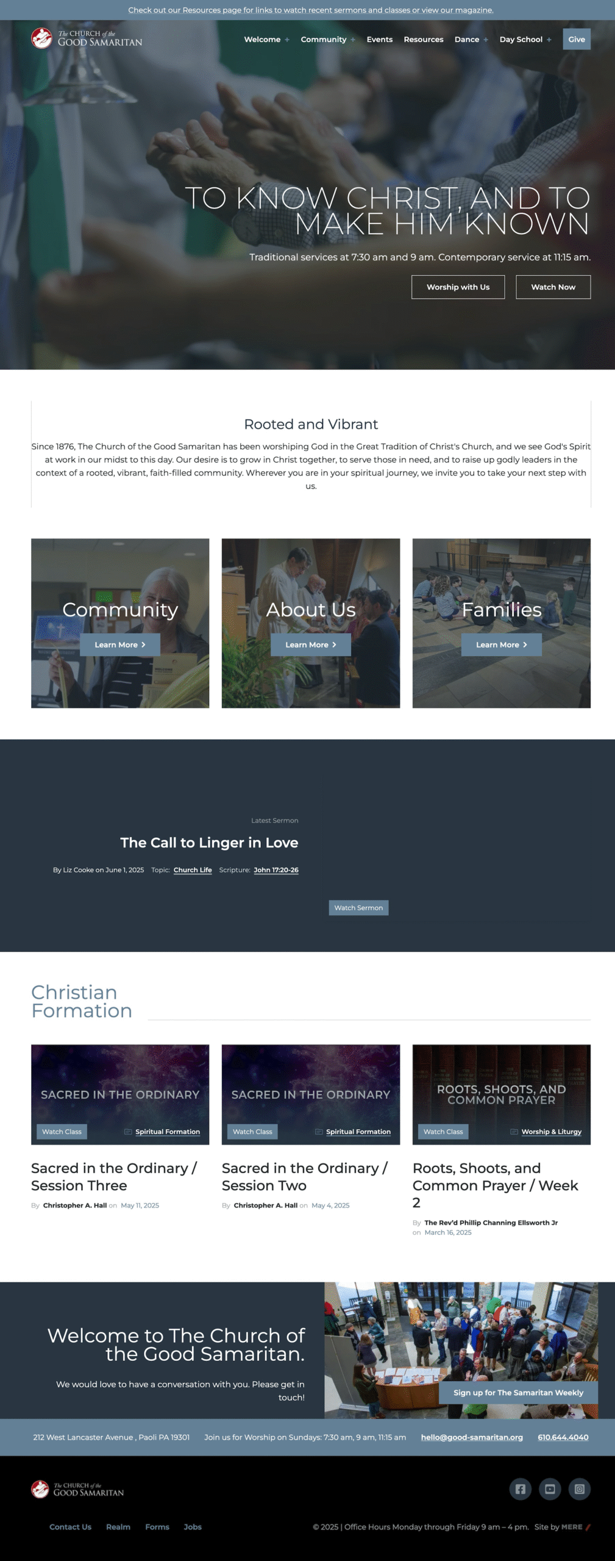Open Sacred in the Ordinary Session Three thumbnail

coord(120,1095)
